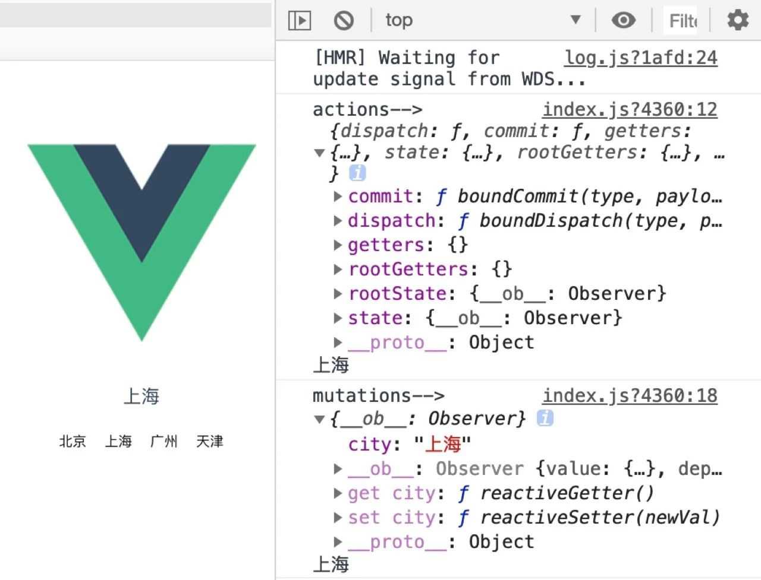Expand the set city reactiveSetter row

[338, 518]
